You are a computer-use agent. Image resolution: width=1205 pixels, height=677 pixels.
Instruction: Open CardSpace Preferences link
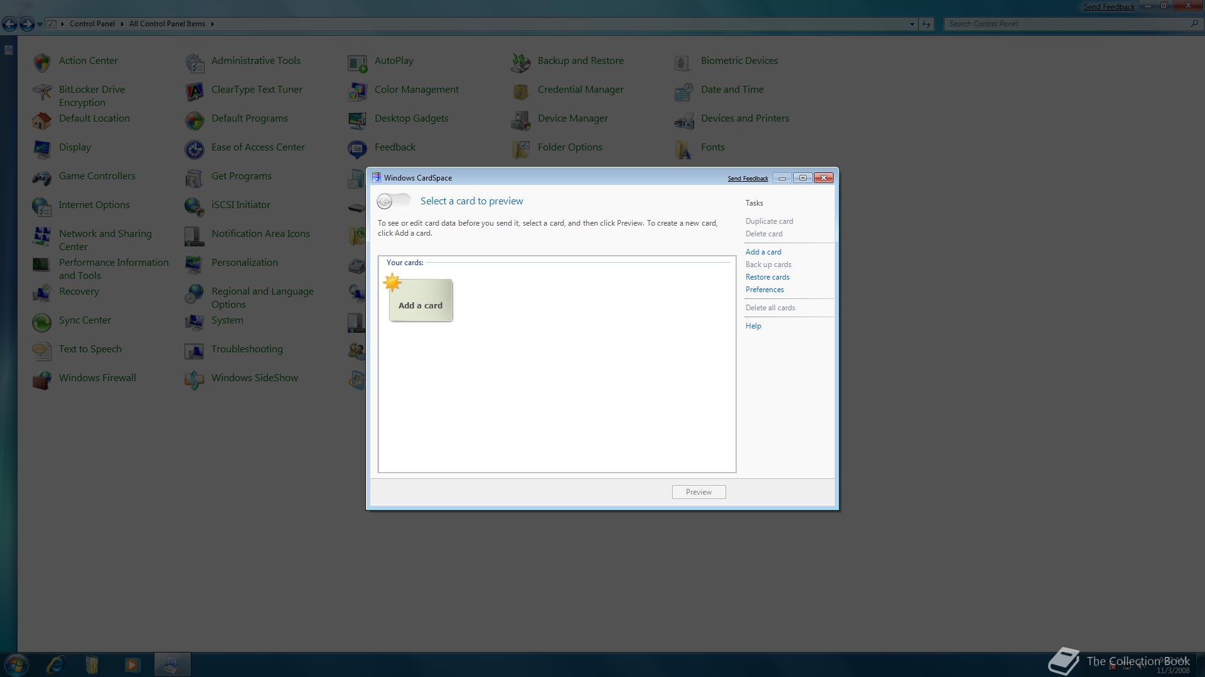point(764,290)
